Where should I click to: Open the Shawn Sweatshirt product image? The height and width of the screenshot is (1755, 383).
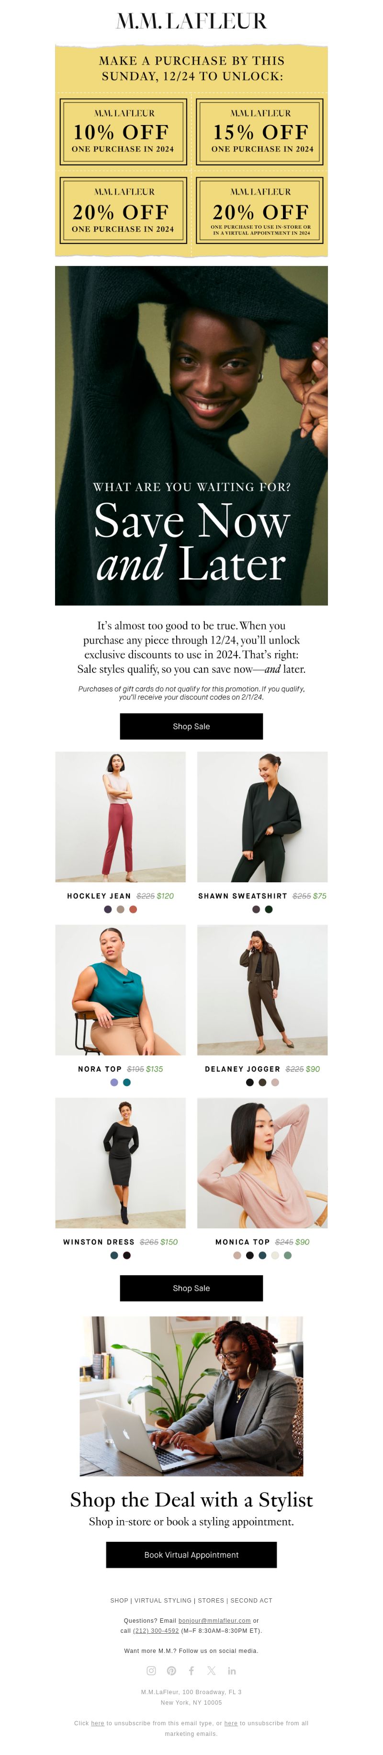tap(262, 817)
